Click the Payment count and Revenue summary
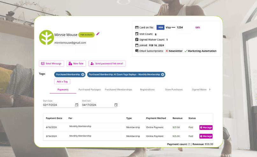 point(190,144)
